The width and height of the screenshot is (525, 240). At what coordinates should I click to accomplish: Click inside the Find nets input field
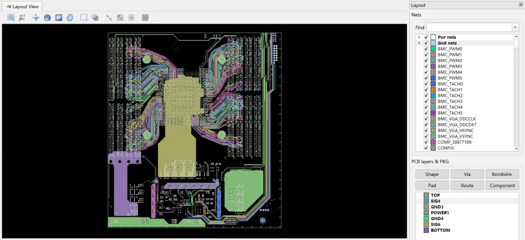tap(469, 27)
